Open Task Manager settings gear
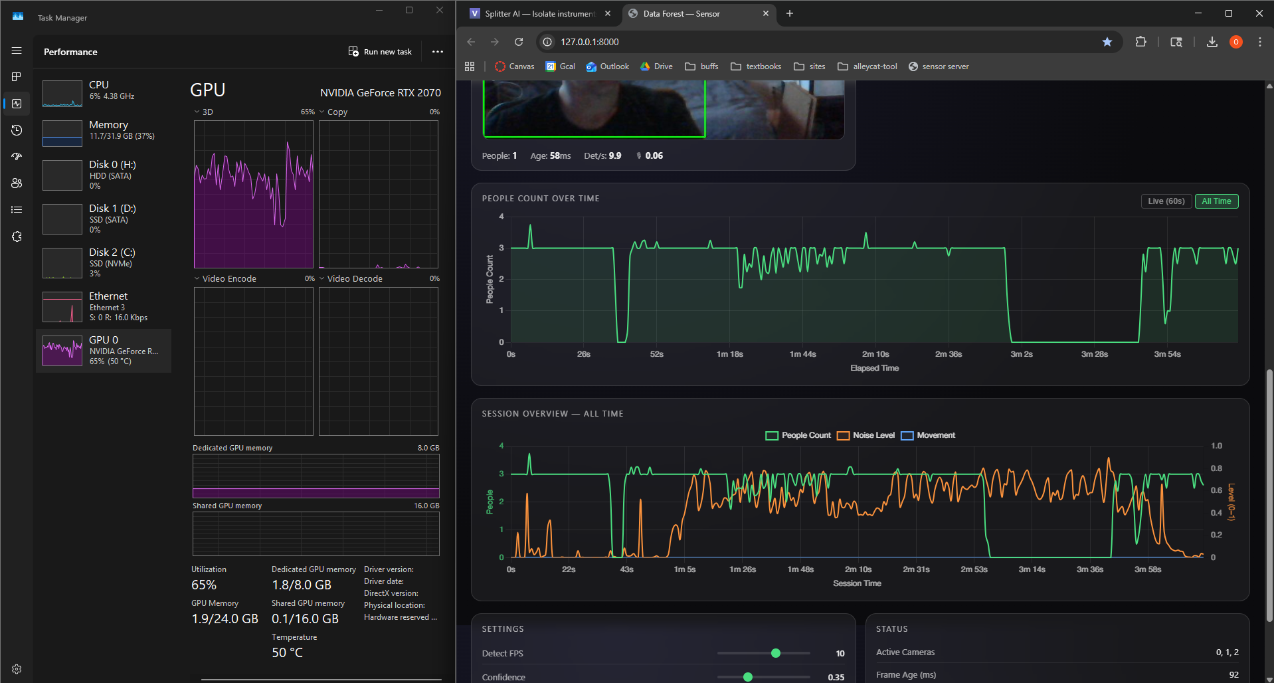Image resolution: width=1274 pixels, height=683 pixels. click(16, 668)
